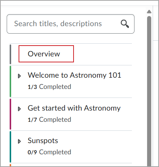This screenshot has width=159, height=167.
Task: Click the magenta color bar beside Get started
Action: click(x=10, y=114)
